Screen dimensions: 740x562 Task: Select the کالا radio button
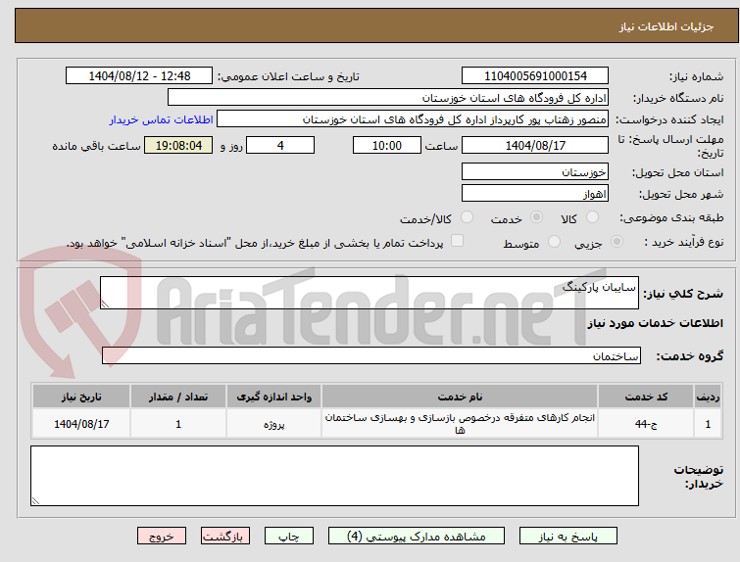coord(592,217)
